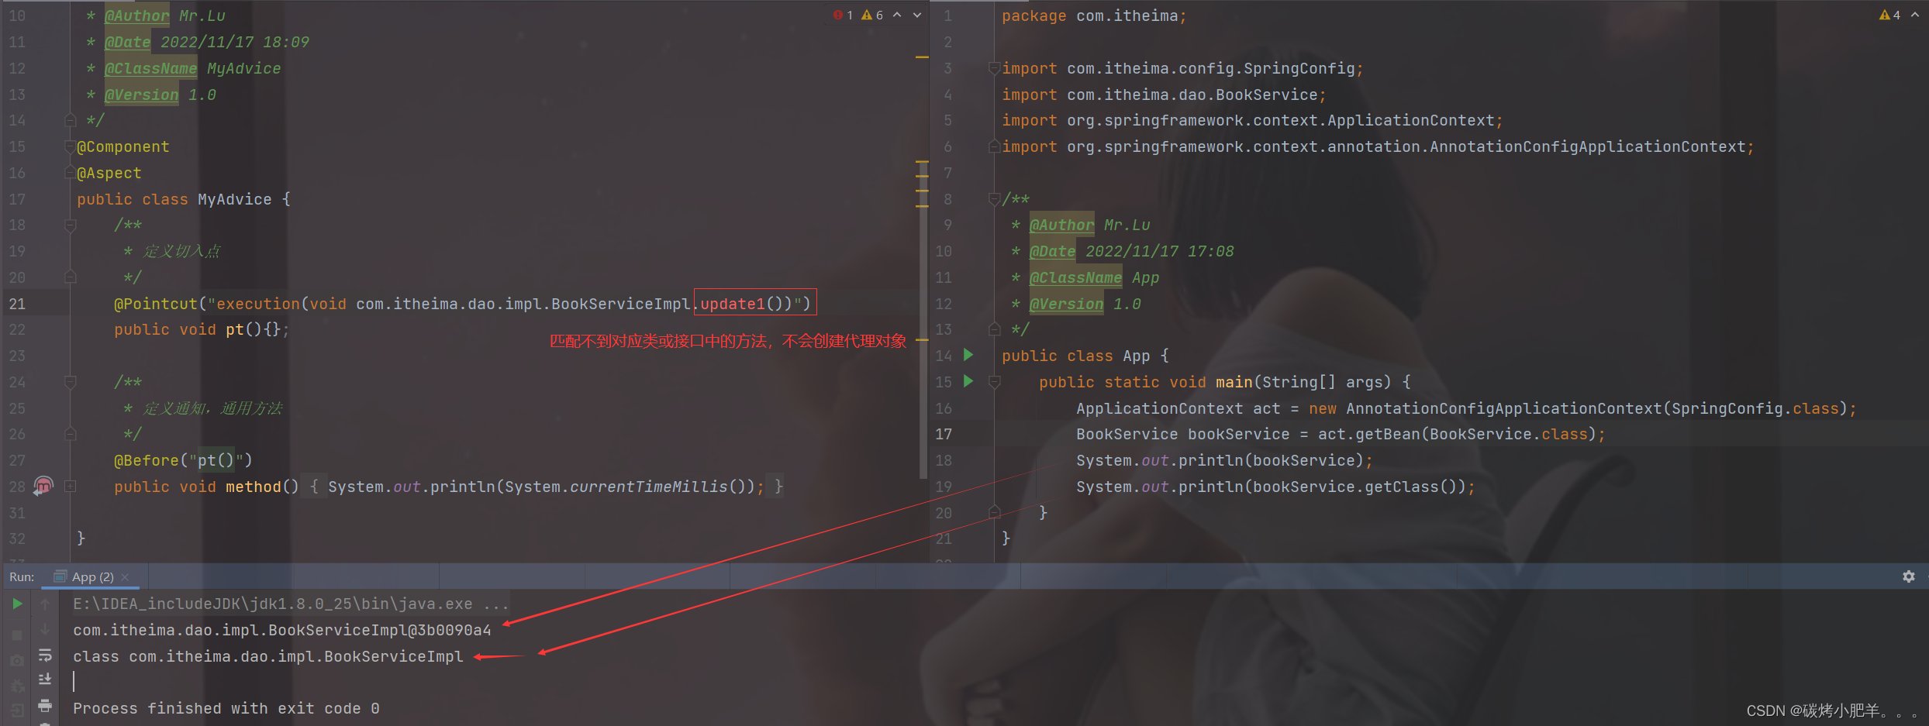Click the down stack trace arrow
Viewport: 1929px width, 726px height.
[x=45, y=629]
